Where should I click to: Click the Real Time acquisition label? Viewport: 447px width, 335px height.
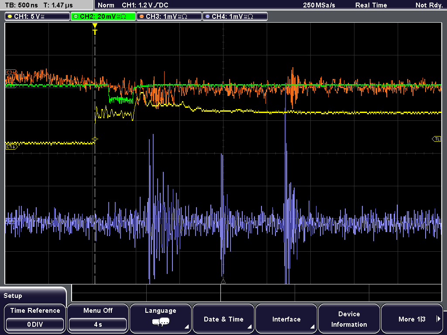point(371,5)
